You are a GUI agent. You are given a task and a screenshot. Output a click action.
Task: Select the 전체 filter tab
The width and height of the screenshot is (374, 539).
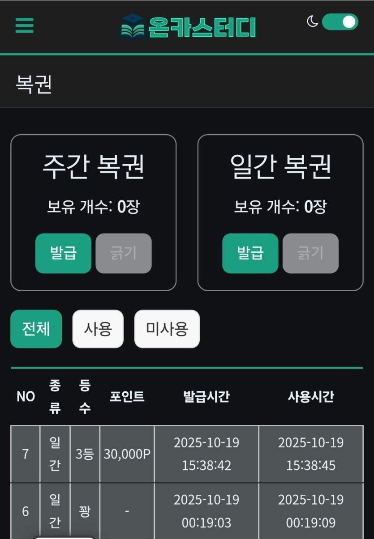[x=36, y=329]
